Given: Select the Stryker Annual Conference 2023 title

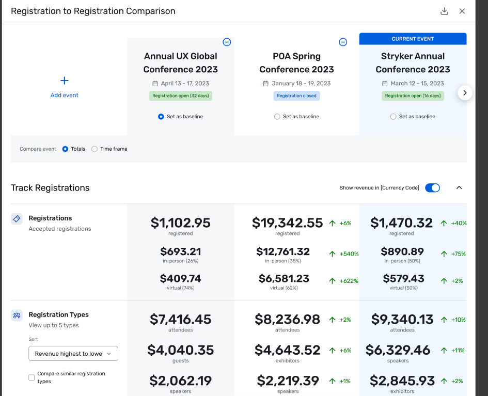Looking at the screenshot, I should pyautogui.click(x=413, y=62).
